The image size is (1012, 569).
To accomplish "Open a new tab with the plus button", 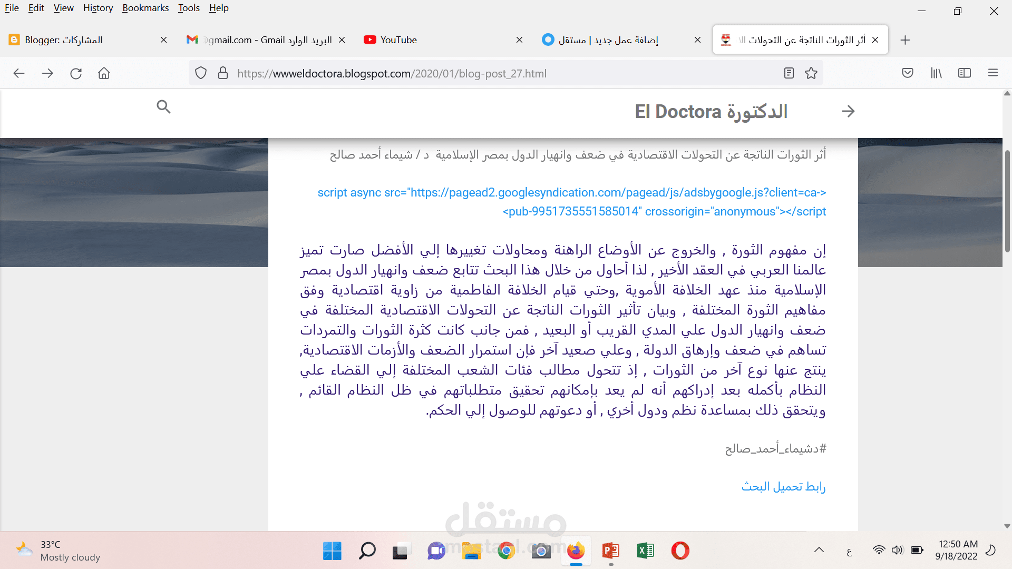I will (x=906, y=40).
